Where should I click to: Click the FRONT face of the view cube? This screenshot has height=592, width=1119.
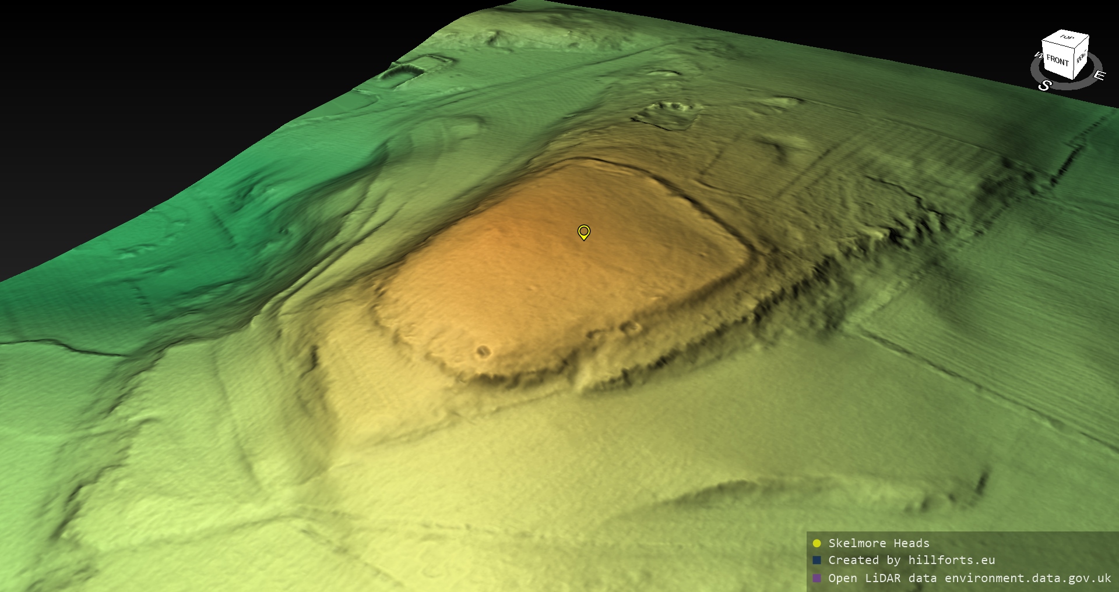click(x=1057, y=61)
